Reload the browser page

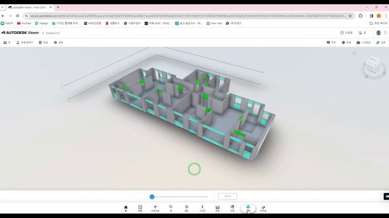18,16
